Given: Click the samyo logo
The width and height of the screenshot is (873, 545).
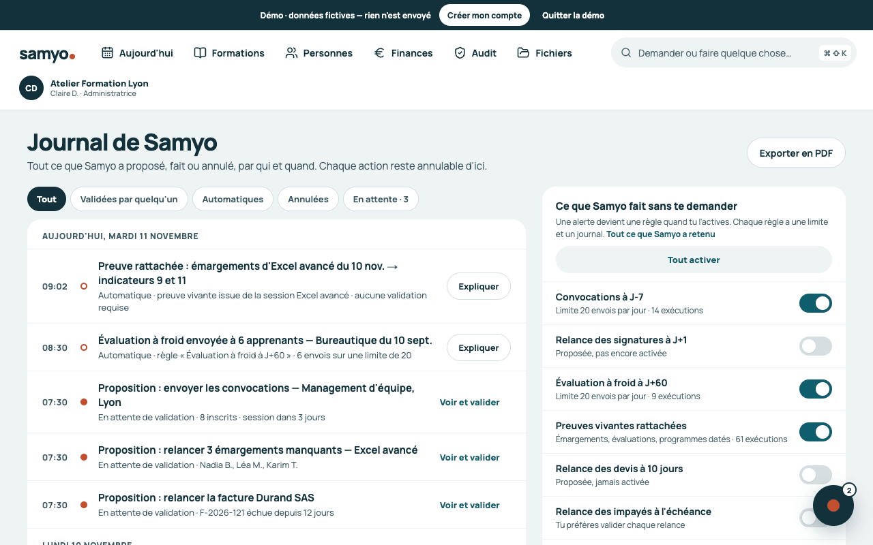Looking at the screenshot, I should pos(47,54).
